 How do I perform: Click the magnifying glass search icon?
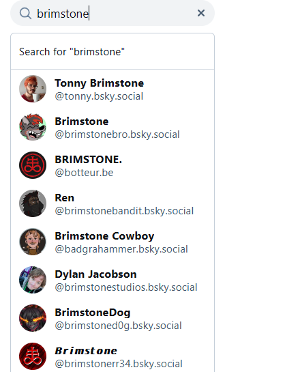coord(25,13)
